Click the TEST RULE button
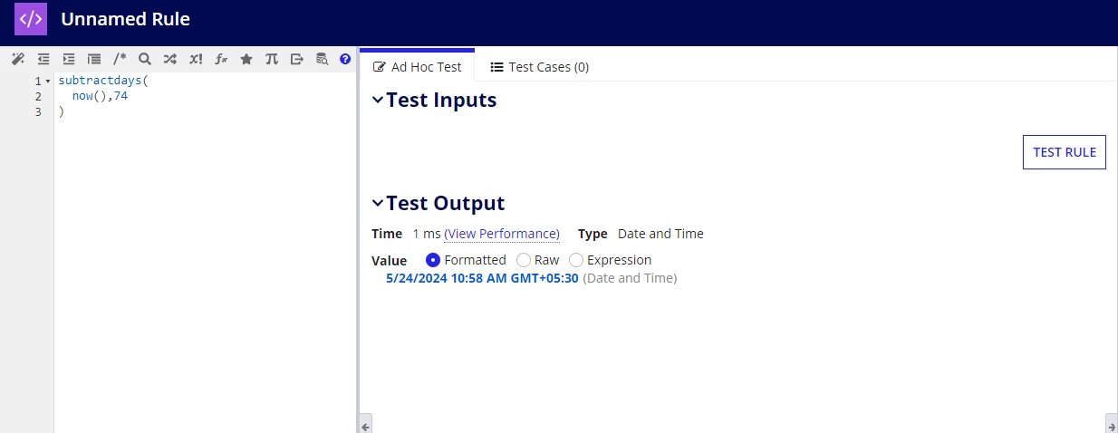The width and height of the screenshot is (1118, 433). coord(1065,152)
